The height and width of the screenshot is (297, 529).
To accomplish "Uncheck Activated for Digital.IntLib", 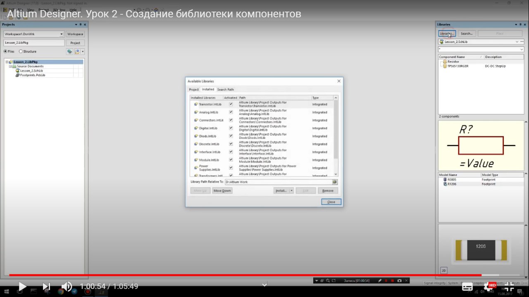I will pos(231,128).
